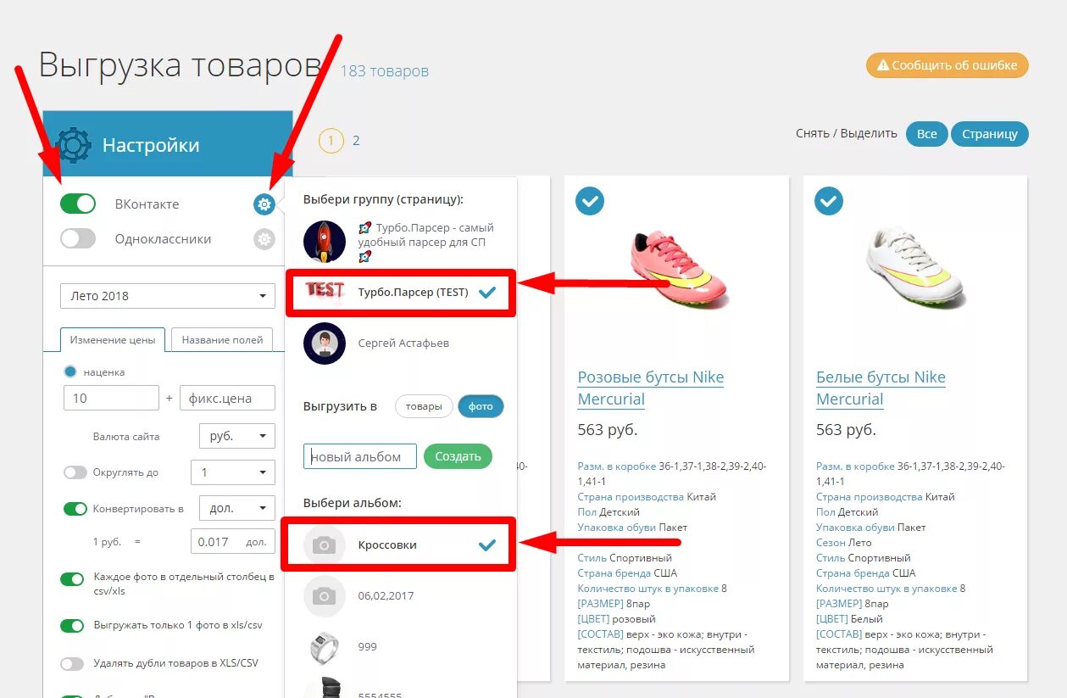Turn on the Округлять до toggle
Viewport: 1067px width, 698px height.
(x=75, y=472)
